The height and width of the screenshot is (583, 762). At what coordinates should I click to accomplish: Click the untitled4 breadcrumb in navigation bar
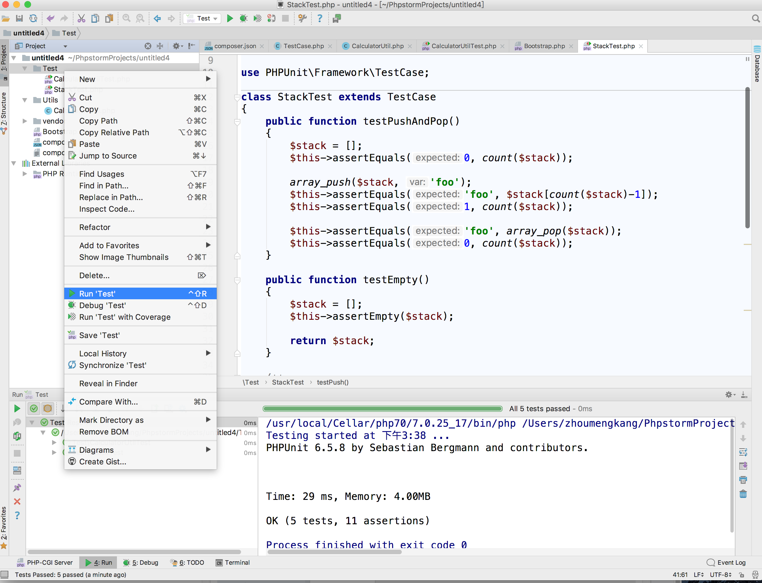[25, 33]
